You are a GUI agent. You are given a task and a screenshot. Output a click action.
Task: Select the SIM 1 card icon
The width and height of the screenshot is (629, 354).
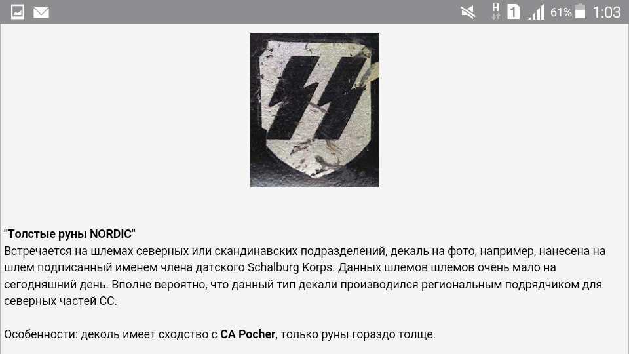pyautogui.click(x=514, y=12)
